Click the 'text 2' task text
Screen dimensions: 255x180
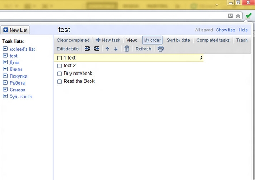click(69, 66)
